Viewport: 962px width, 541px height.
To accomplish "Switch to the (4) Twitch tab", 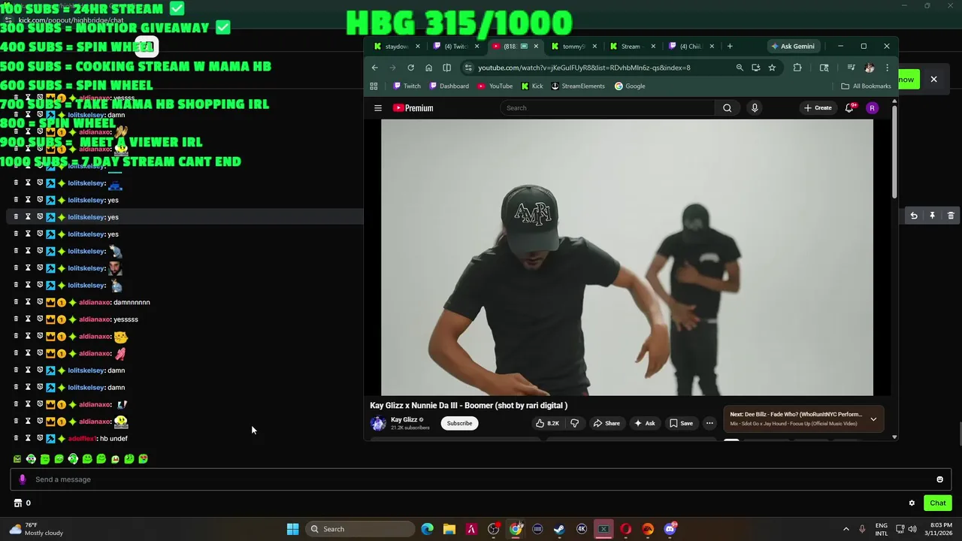I will [x=457, y=47].
